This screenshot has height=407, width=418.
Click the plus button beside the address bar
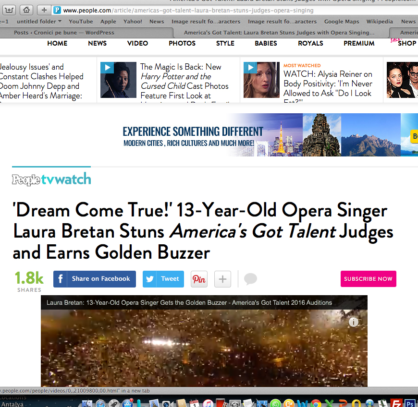pos(44,11)
